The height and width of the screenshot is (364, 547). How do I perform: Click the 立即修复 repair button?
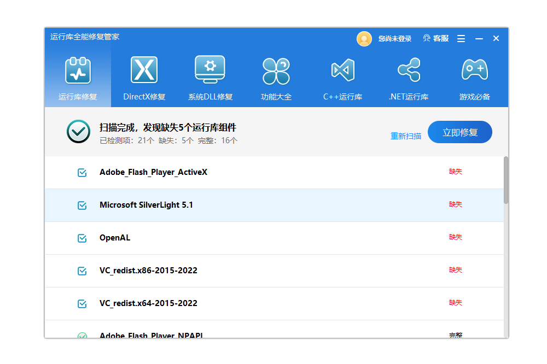tap(459, 132)
